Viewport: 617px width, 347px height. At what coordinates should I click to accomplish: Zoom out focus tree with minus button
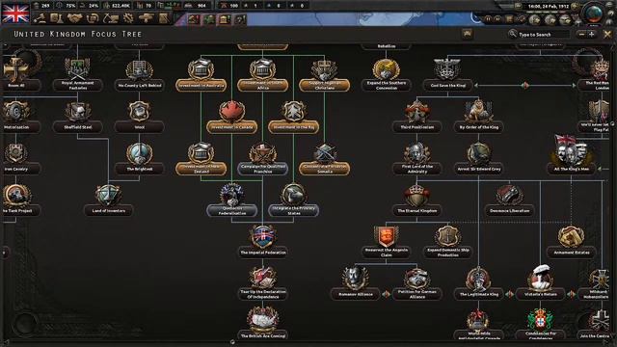582,35
